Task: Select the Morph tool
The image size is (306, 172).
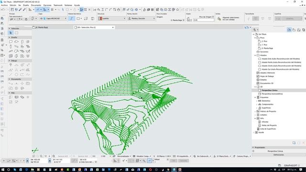Action: click(16, 56)
